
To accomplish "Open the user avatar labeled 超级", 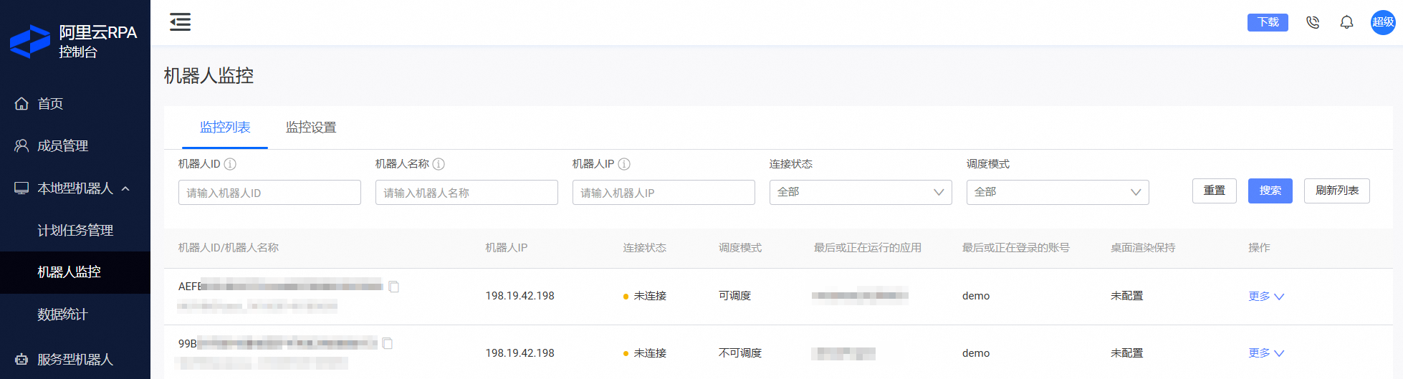I will [x=1383, y=22].
